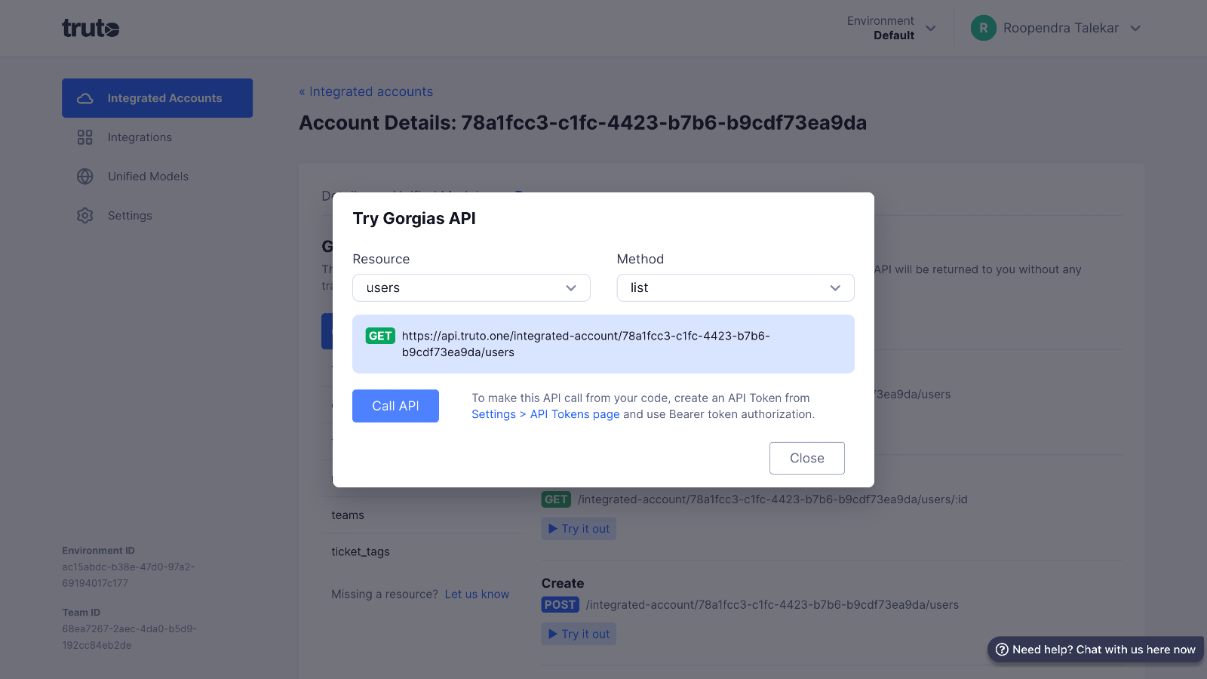This screenshot has height=679, width=1207.
Task: Go back via Integrated accounts breadcrumb link
Action: [366, 91]
